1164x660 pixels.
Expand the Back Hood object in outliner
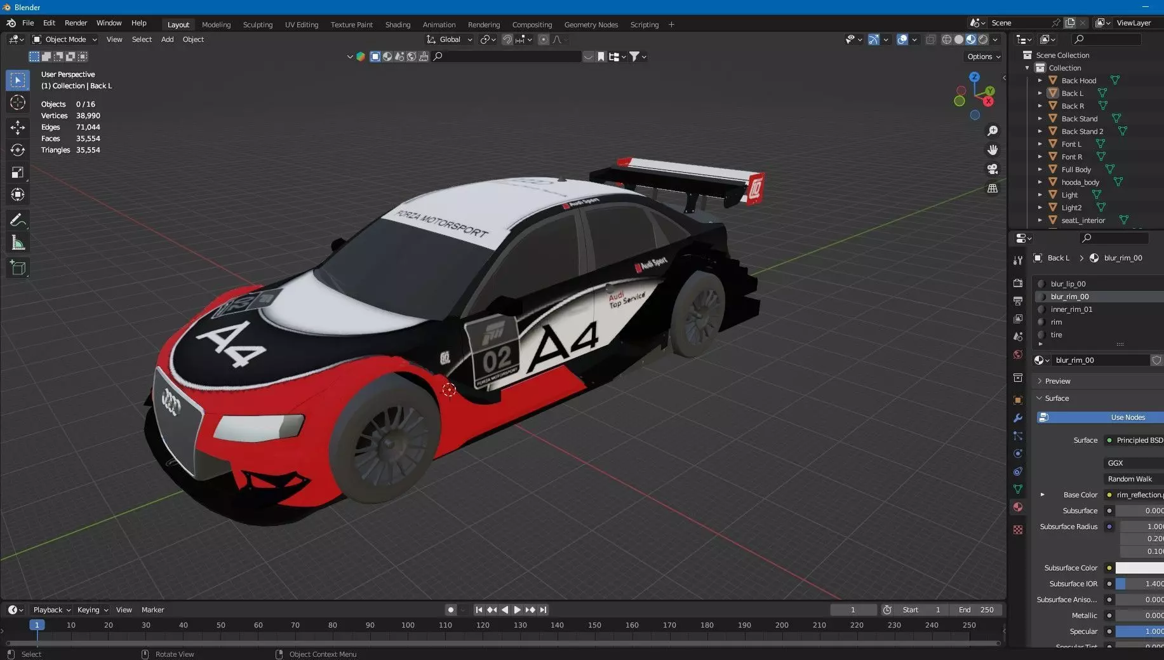[1040, 81]
